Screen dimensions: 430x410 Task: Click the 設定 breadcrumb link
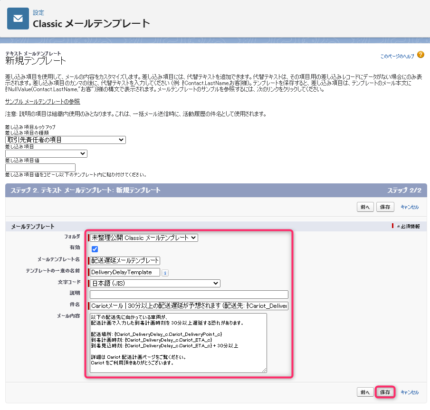(x=38, y=13)
